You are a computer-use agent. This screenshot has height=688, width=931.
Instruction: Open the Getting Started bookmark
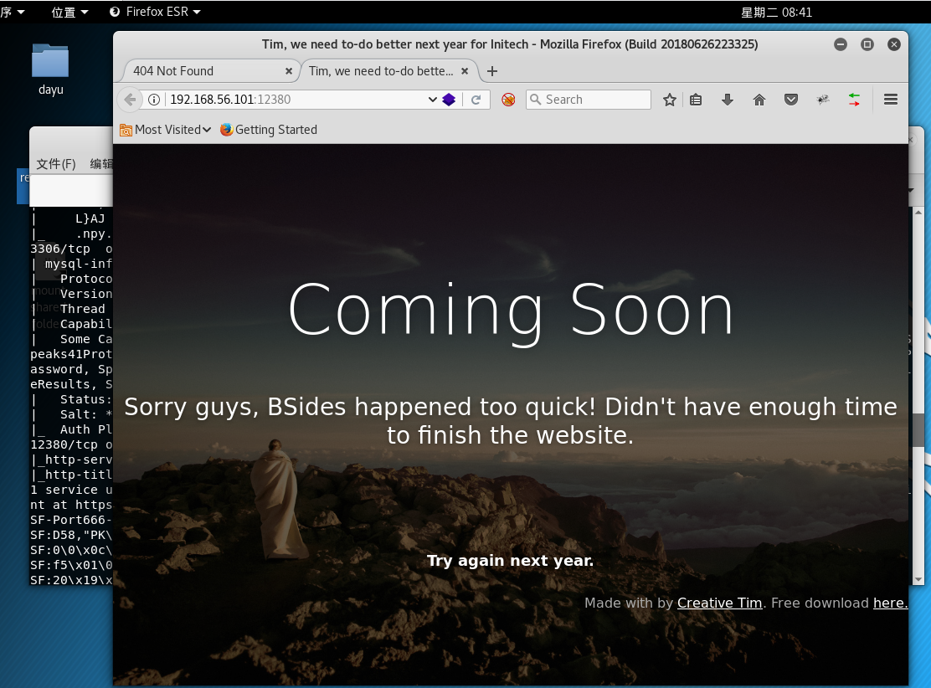click(x=269, y=130)
